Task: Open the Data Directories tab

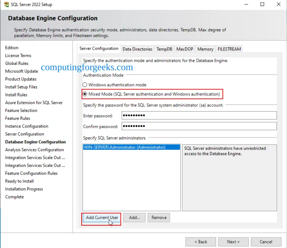Action: (138, 49)
